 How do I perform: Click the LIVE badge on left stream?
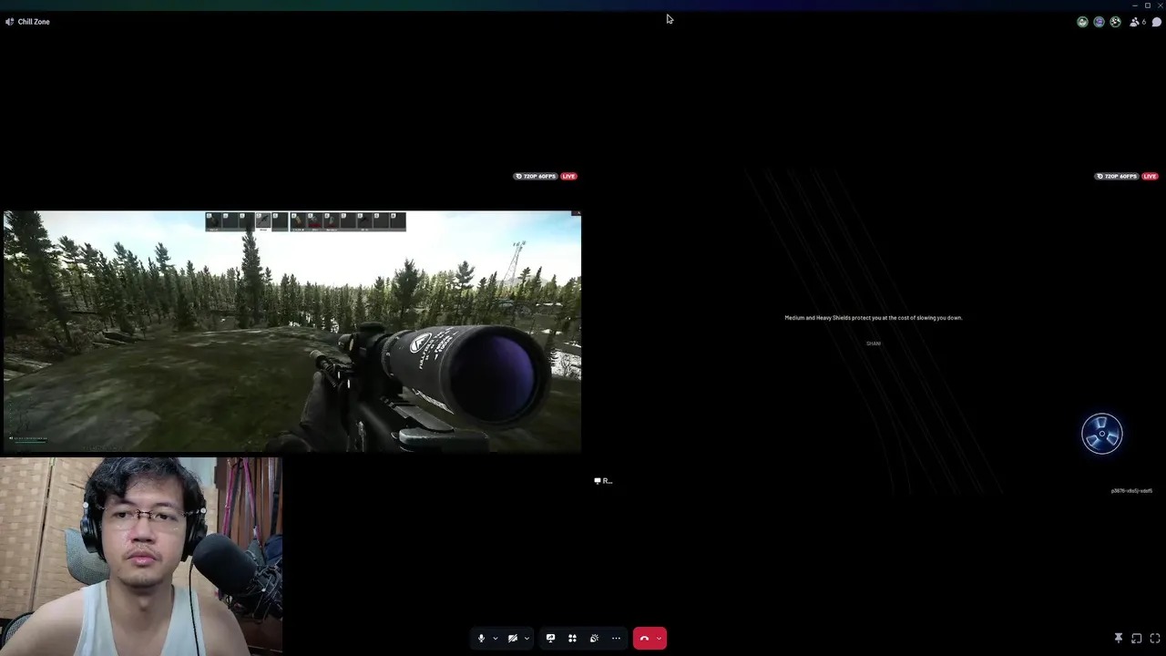[569, 176]
